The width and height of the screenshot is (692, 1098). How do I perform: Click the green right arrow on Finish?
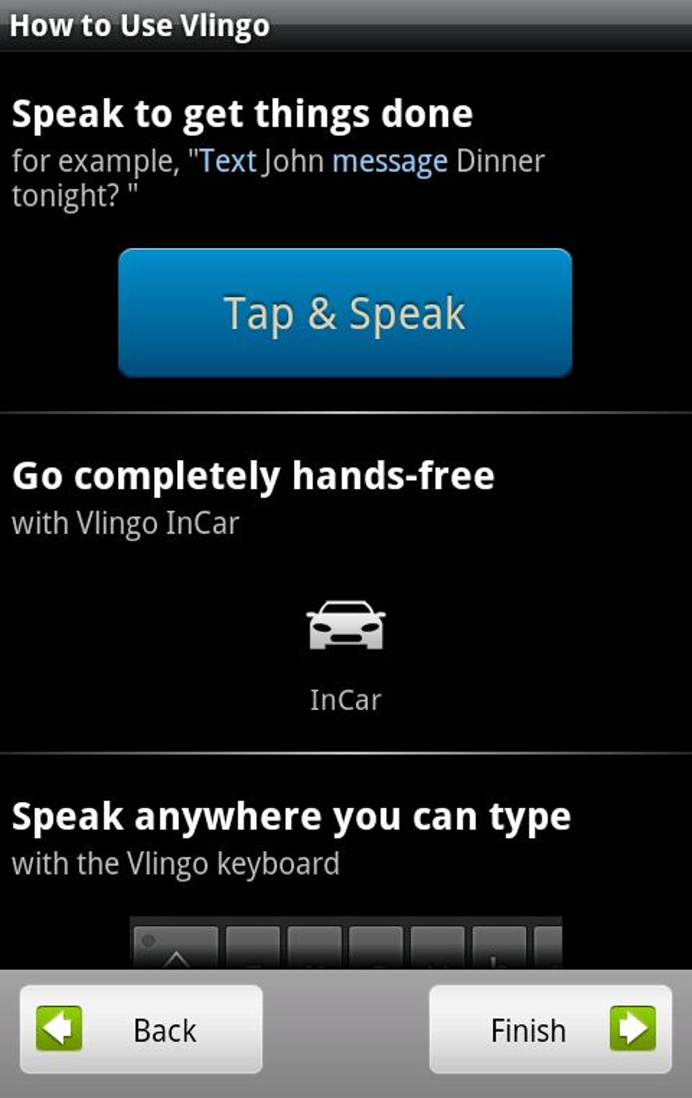(x=632, y=1029)
